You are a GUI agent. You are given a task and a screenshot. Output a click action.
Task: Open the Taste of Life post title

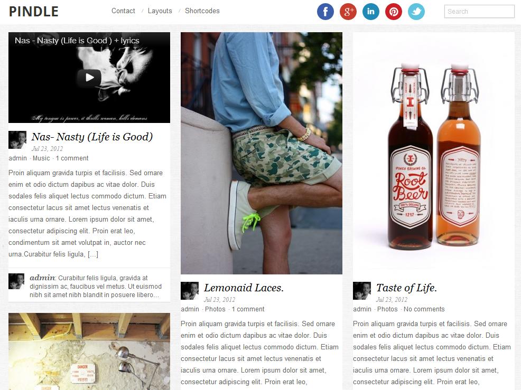pyautogui.click(x=406, y=288)
